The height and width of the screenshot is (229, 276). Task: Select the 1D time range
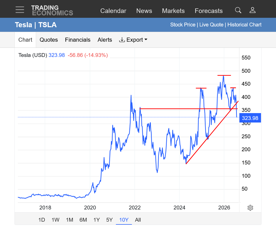42,220
